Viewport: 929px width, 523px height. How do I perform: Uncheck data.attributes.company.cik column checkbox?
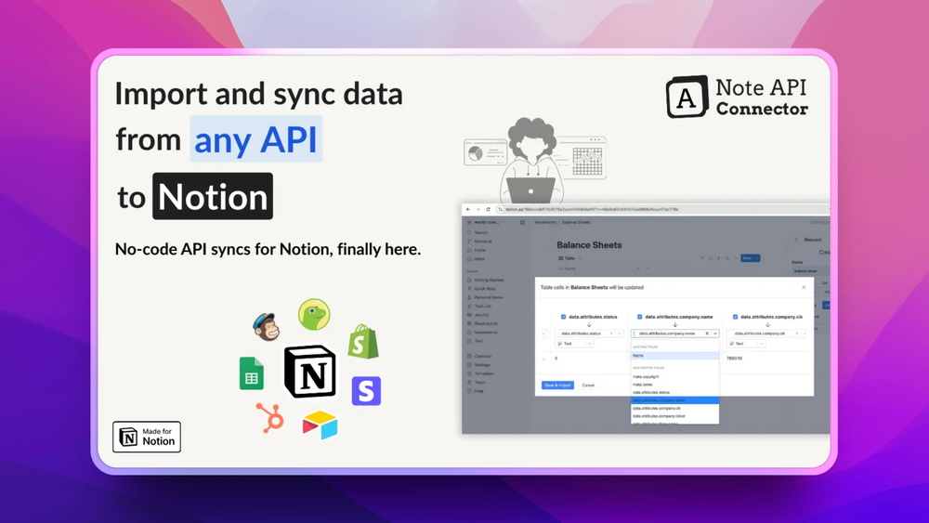735,317
